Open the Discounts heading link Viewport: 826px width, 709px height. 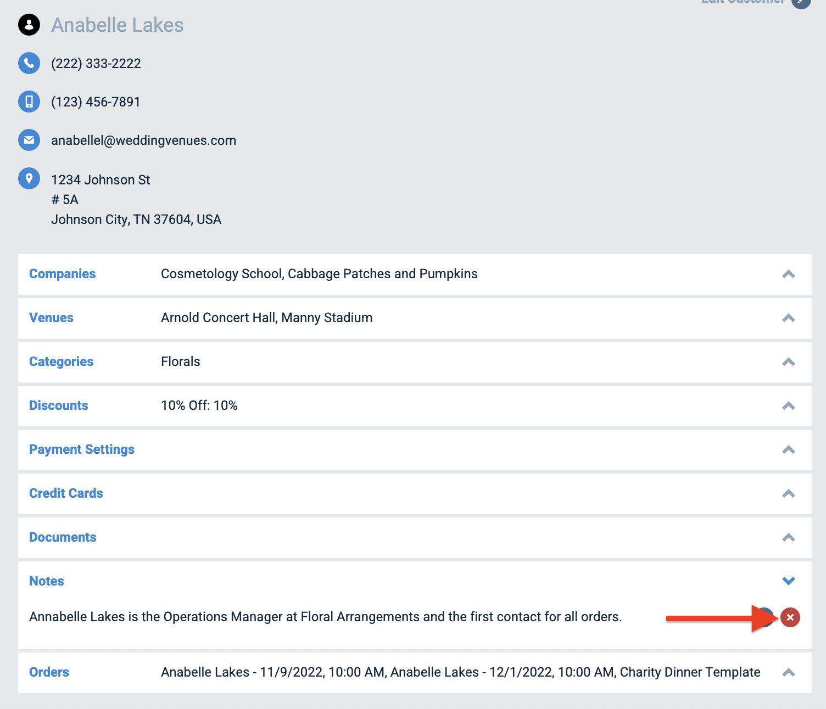pos(58,406)
